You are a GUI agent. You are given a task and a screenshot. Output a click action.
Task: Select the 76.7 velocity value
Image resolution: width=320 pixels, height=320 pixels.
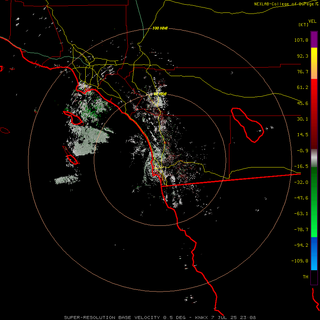303,71
